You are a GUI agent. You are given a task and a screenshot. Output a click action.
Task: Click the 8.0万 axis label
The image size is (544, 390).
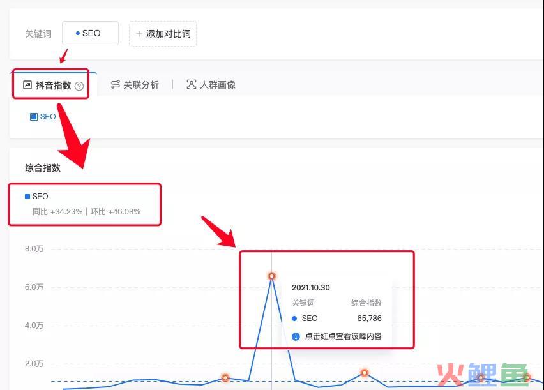(x=34, y=249)
